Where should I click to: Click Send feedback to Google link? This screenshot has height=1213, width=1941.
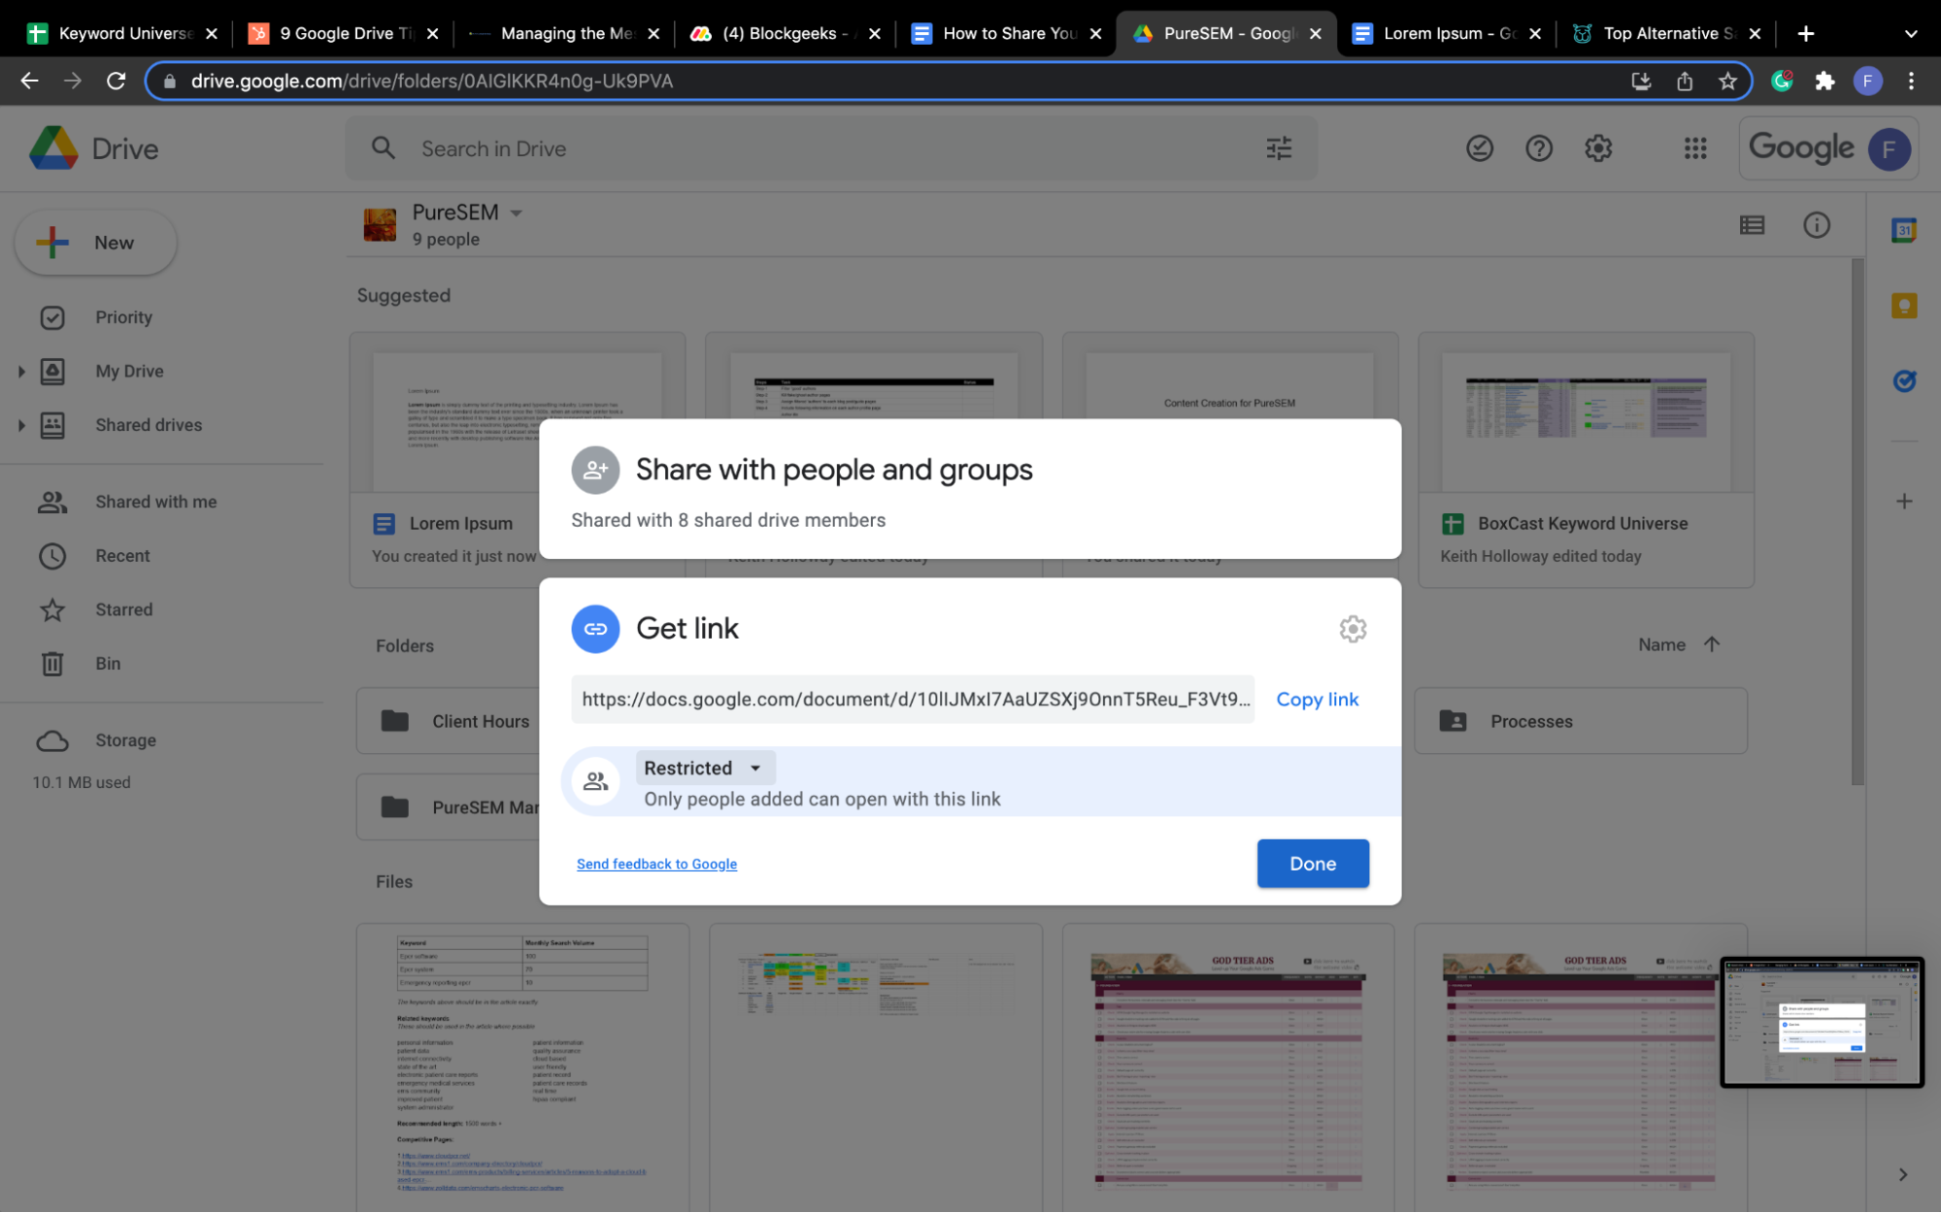655,863
